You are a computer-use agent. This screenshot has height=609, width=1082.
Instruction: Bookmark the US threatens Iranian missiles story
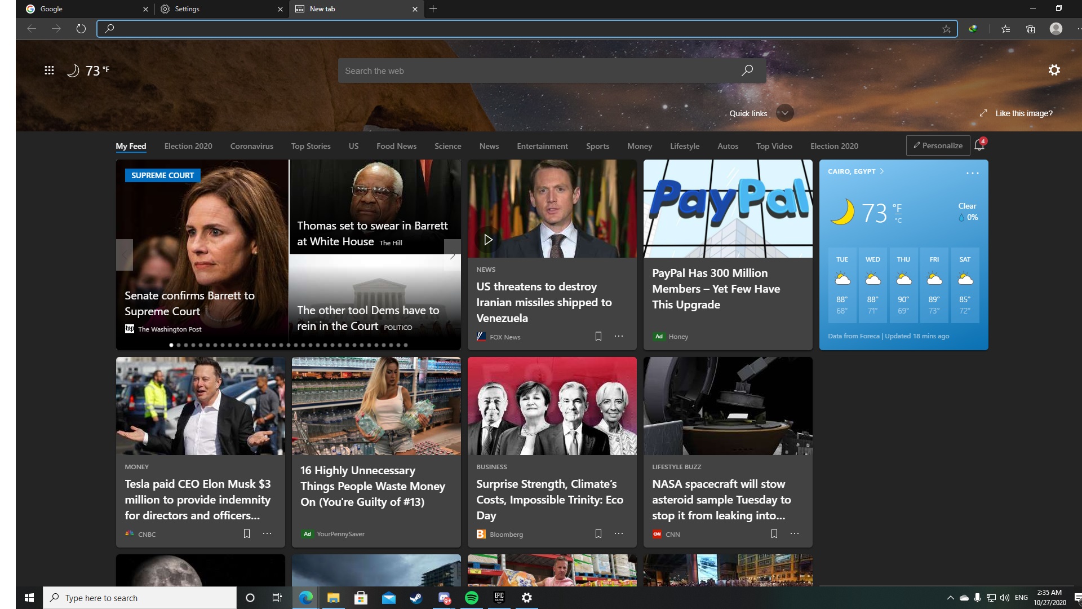pyautogui.click(x=598, y=336)
